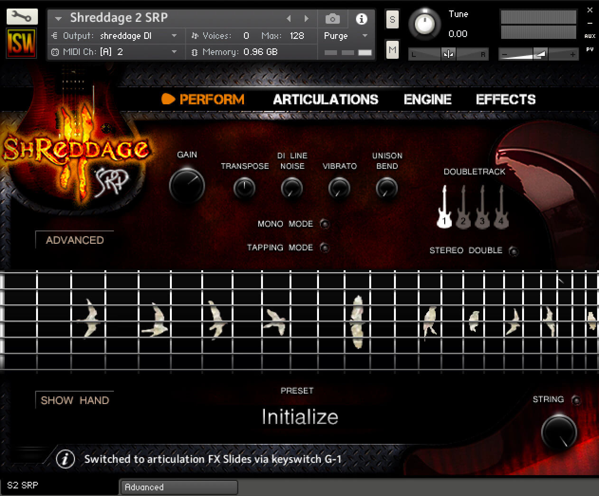Screen dimensions: 599x496
Task: Click the status message about FX Slides
Action: [213, 459]
